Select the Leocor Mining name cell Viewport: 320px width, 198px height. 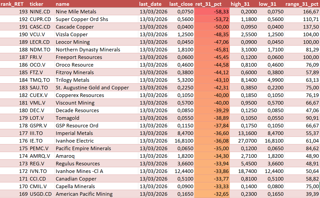point(96,42)
